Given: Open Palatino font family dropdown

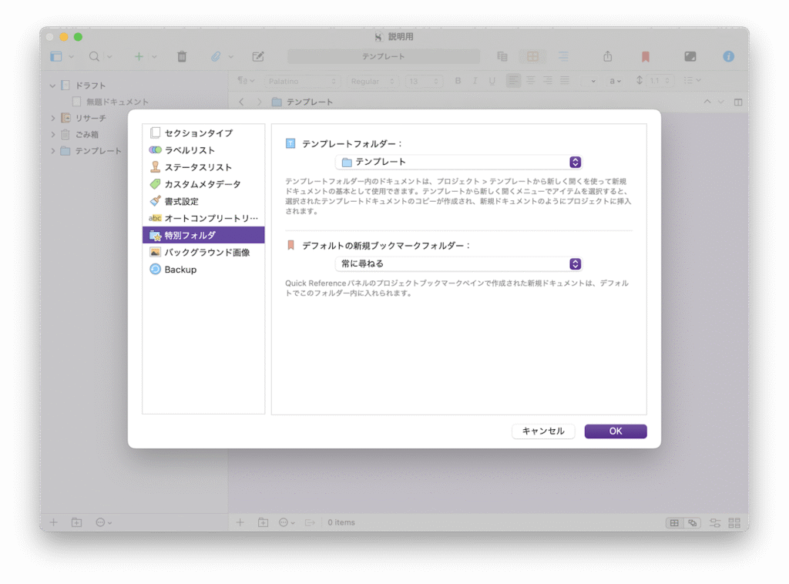Looking at the screenshot, I should [x=302, y=81].
